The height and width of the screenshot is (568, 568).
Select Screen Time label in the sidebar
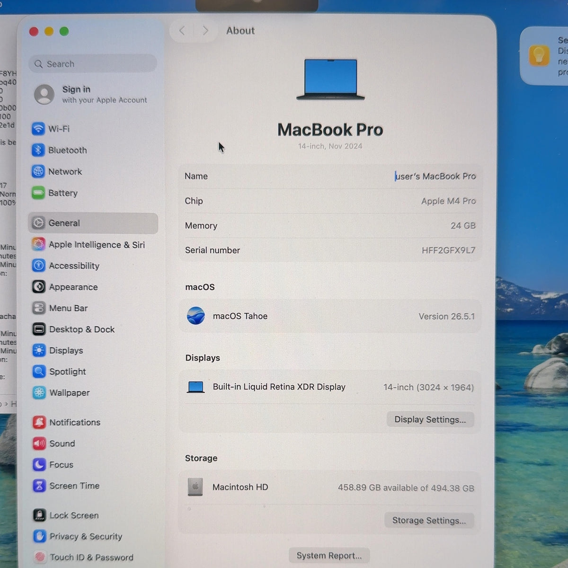click(x=74, y=486)
